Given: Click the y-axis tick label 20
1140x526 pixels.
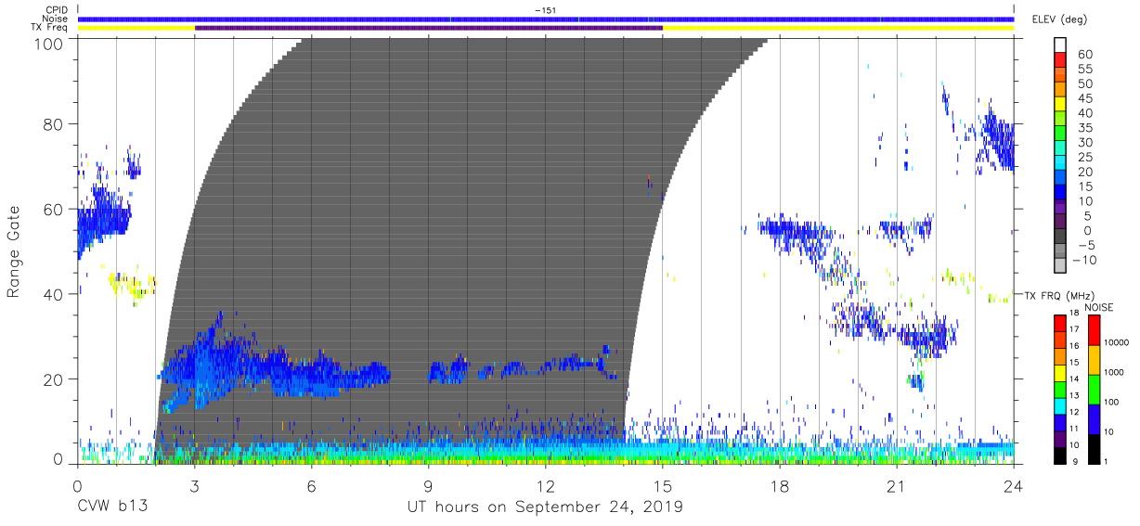Looking at the screenshot, I should point(54,379).
